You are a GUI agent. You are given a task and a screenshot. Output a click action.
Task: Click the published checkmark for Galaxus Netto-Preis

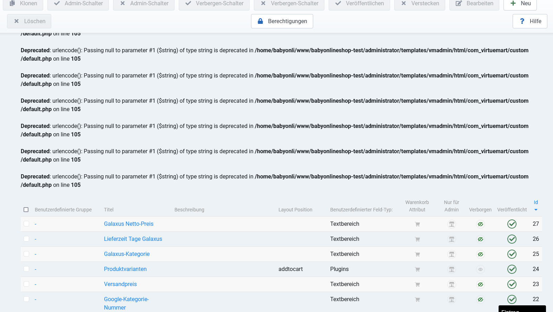(512, 224)
